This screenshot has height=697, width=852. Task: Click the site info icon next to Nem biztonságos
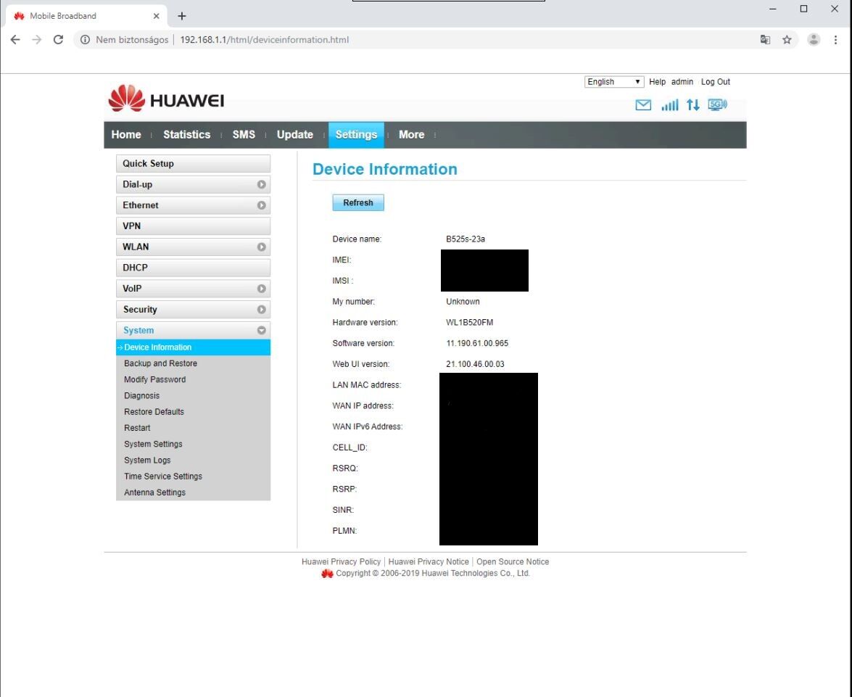pos(85,40)
